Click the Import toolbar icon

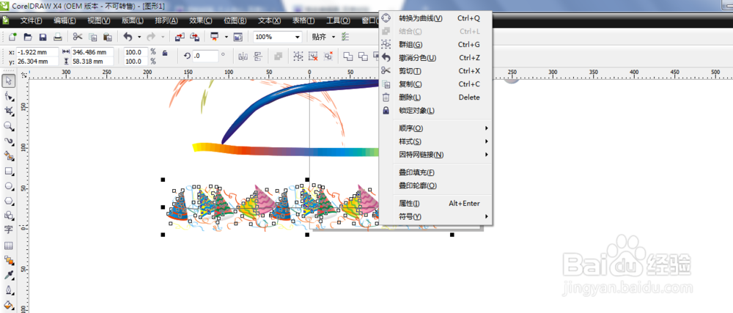click(x=180, y=37)
